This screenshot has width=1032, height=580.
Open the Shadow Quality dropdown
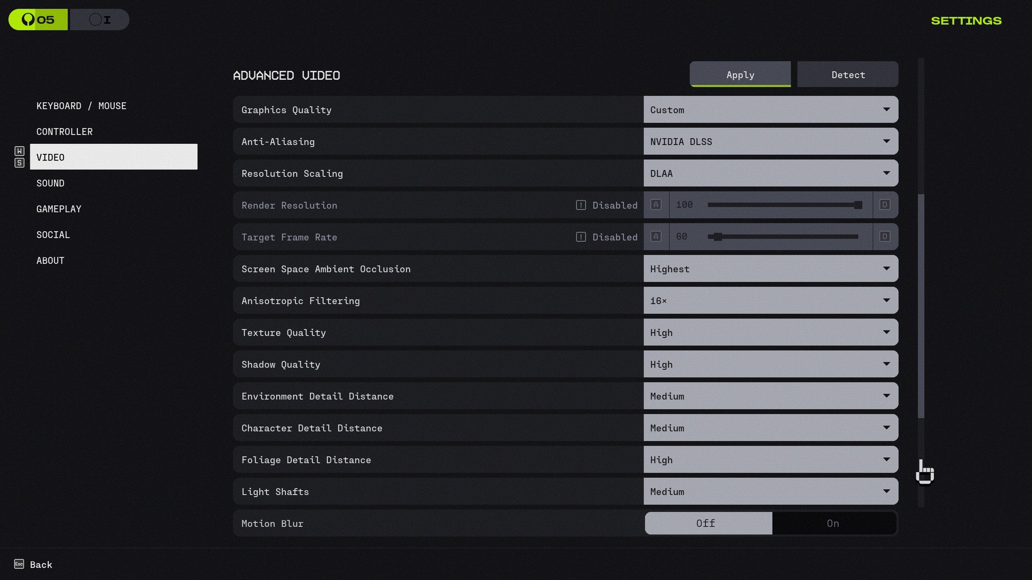pos(770,364)
